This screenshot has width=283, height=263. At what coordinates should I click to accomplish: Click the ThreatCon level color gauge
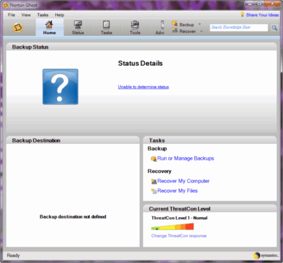point(173,226)
